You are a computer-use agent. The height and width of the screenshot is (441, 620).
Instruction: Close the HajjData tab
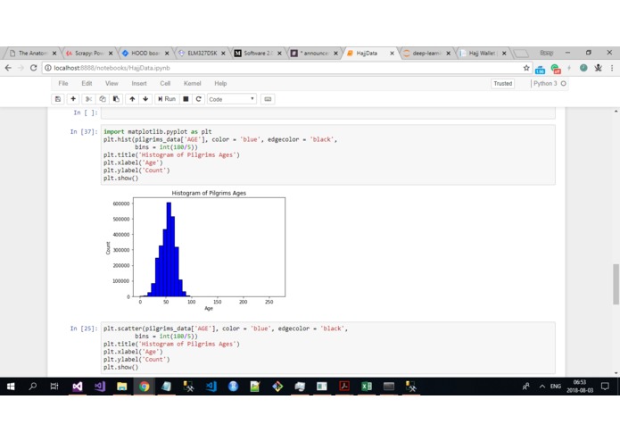click(392, 53)
